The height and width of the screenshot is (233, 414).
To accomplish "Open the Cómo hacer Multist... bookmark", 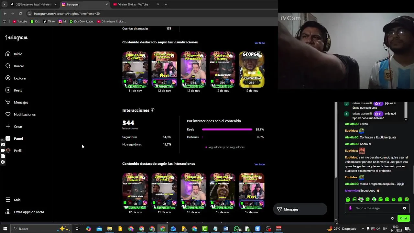I will [x=112, y=22].
